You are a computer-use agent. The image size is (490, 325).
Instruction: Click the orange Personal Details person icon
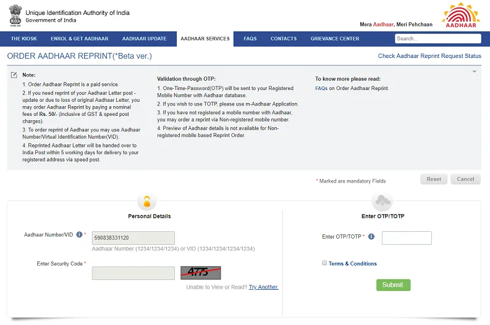coord(147,201)
